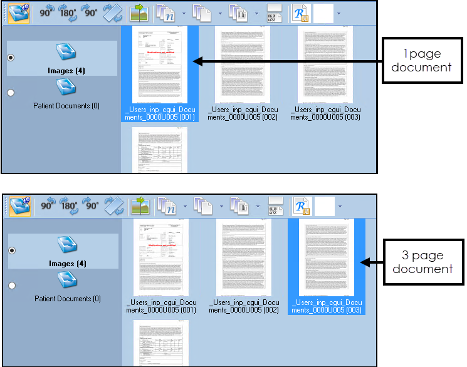Open the last dropdown arrow at top toolbar end

[338, 13]
